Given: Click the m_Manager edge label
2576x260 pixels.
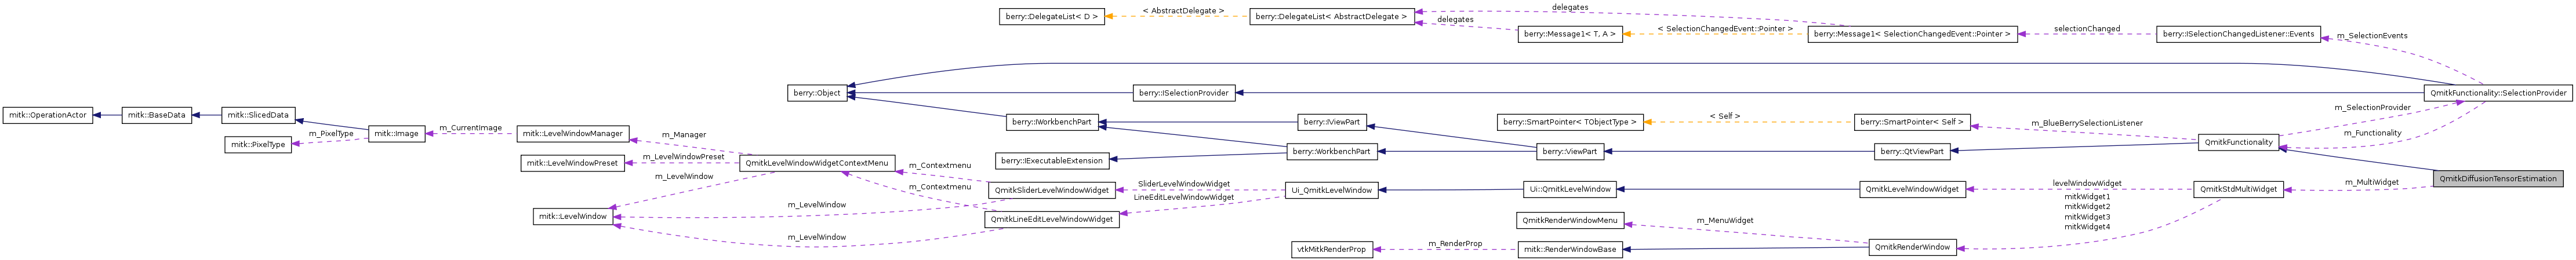Looking at the screenshot, I should click(684, 135).
